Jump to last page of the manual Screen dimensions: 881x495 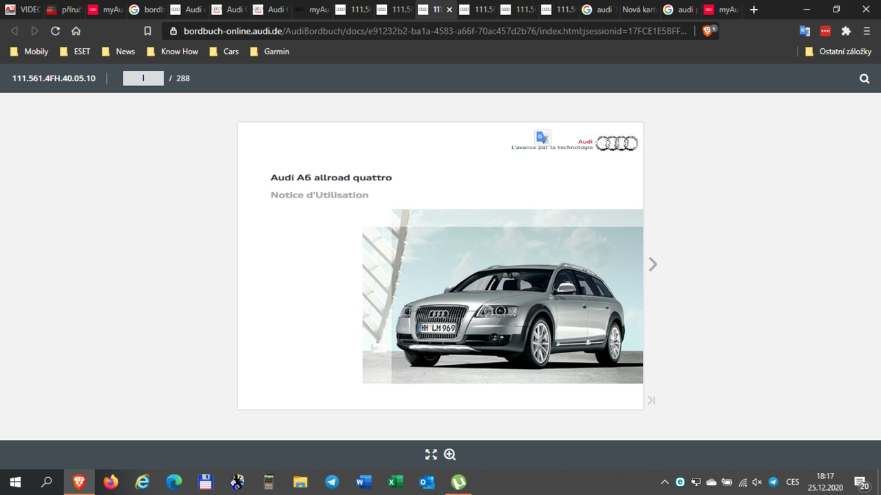click(x=651, y=400)
